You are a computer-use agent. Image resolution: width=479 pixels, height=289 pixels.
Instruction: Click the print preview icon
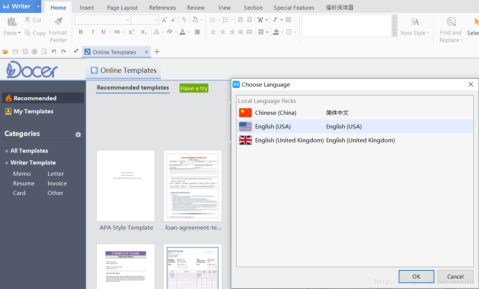(44, 52)
